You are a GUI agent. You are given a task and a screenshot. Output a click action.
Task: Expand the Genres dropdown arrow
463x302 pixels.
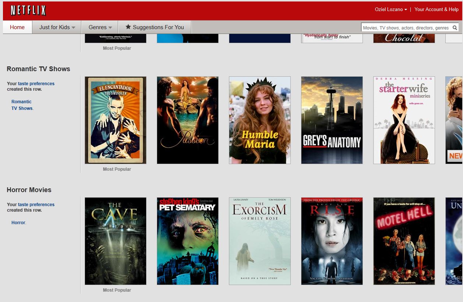pyautogui.click(x=110, y=28)
